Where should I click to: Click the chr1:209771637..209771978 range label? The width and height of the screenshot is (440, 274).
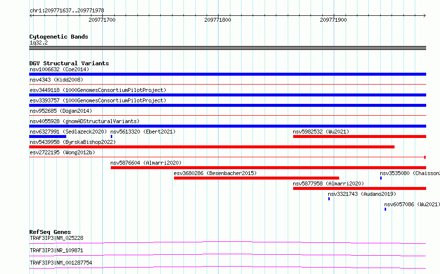tap(67, 11)
